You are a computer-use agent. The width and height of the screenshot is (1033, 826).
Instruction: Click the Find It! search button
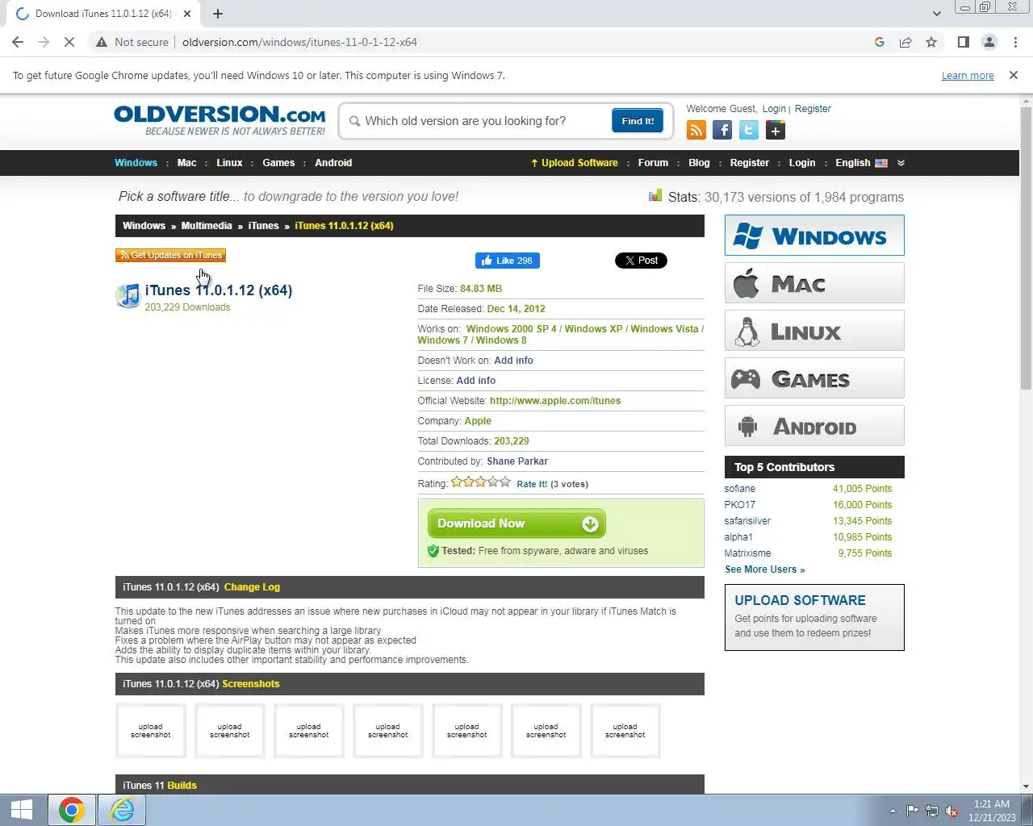click(x=638, y=121)
